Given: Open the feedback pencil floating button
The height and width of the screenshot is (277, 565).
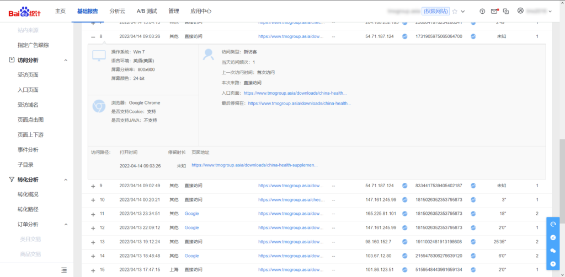Looking at the screenshot, I should [553, 237].
